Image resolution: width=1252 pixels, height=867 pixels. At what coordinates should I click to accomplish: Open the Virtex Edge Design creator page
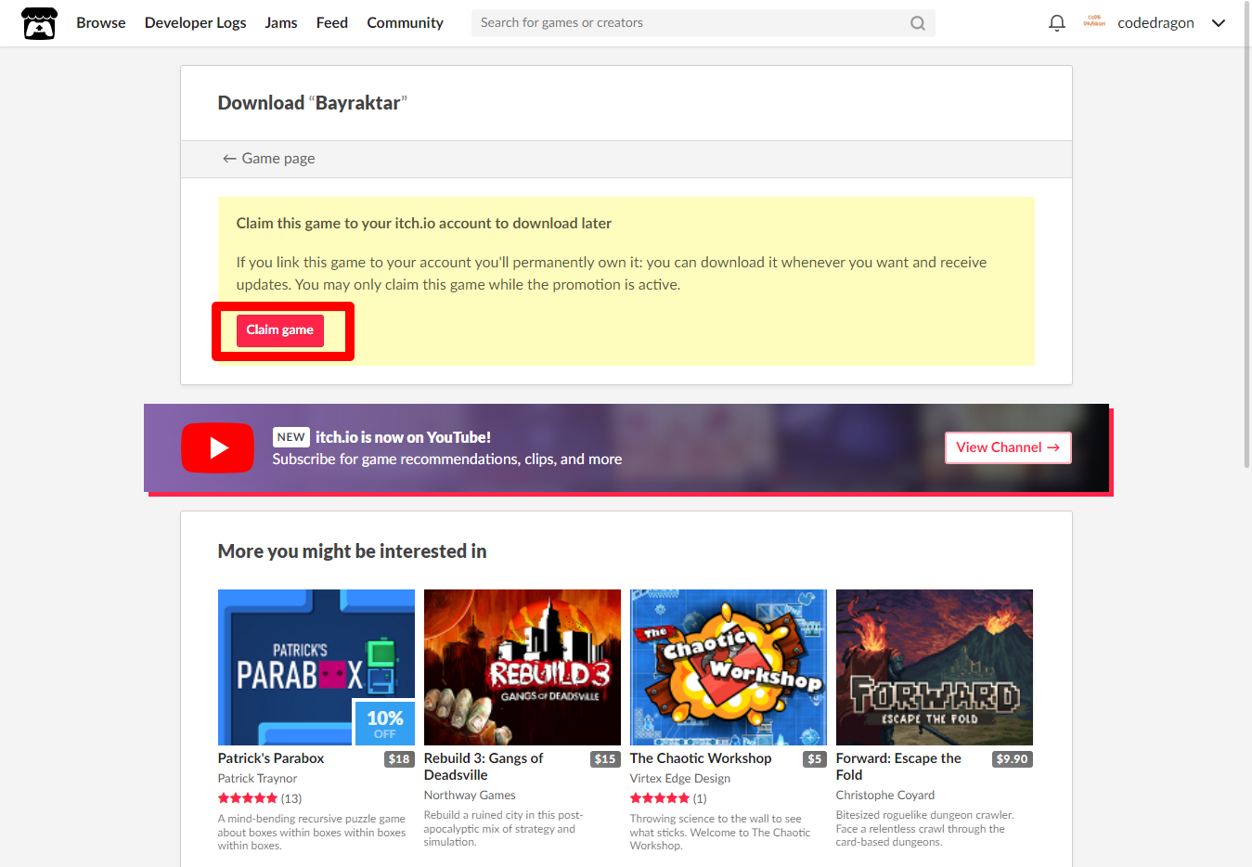pyautogui.click(x=680, y=779)
